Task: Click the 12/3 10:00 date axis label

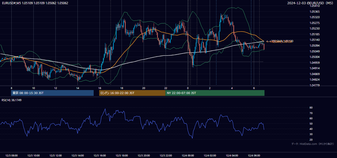Action: pos(33,156)
